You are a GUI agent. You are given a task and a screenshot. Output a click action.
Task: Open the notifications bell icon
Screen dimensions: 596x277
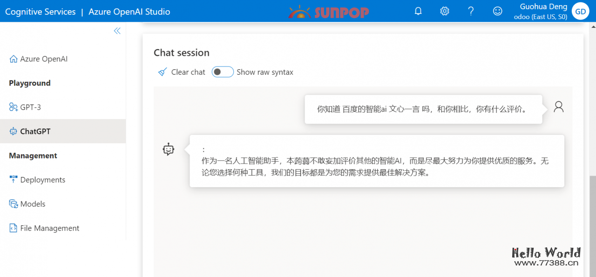418,10
